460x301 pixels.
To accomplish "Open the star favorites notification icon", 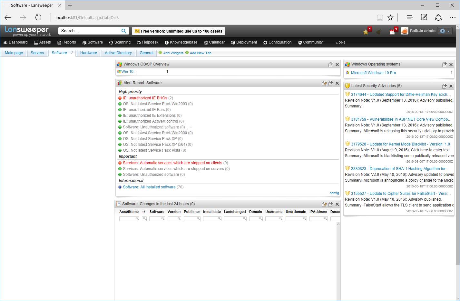I will 366,32.
